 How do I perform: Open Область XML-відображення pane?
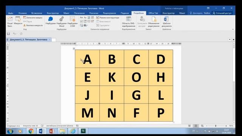pos(129,22)
